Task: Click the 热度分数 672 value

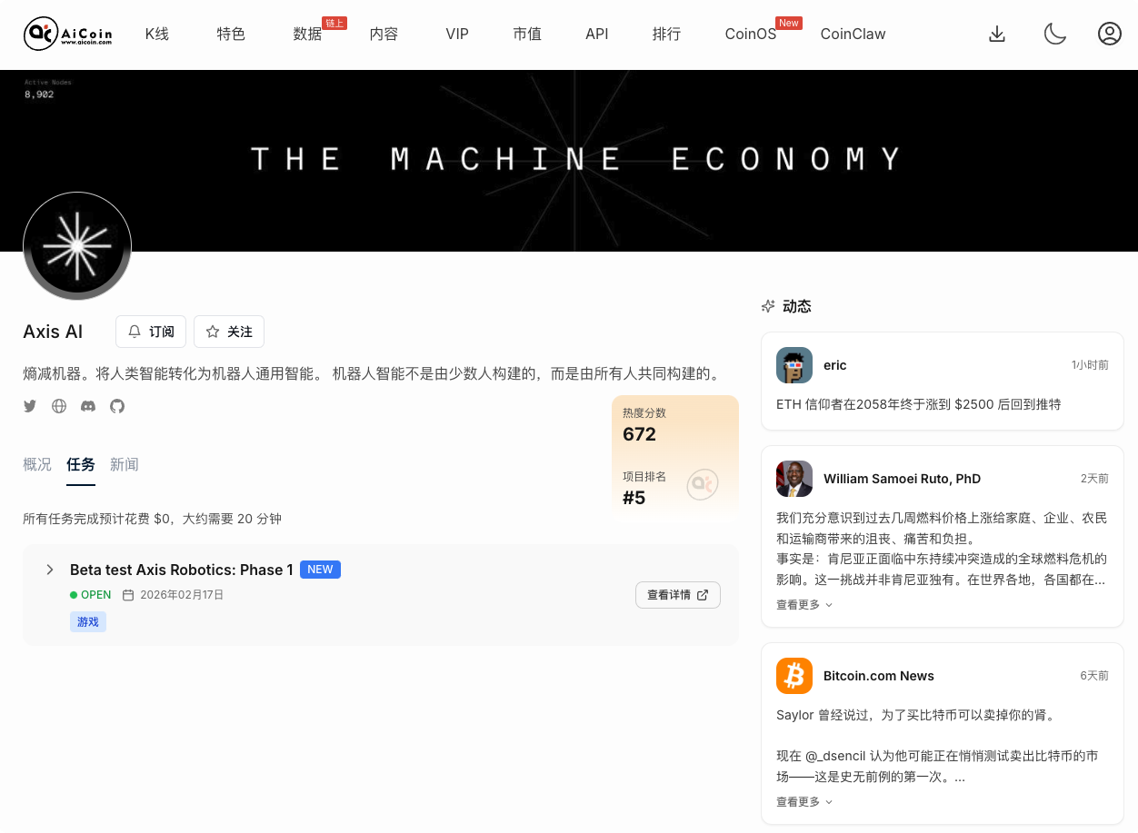Action: 639,434
